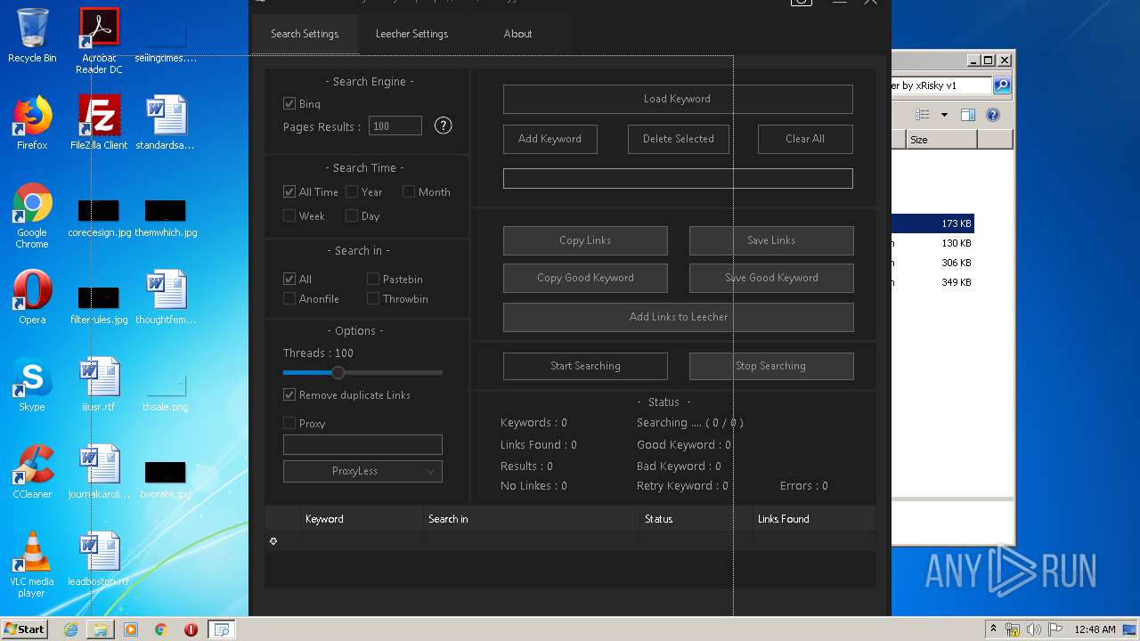
Task: Enable Throwbin search checkbox
Action: point(373,298)
